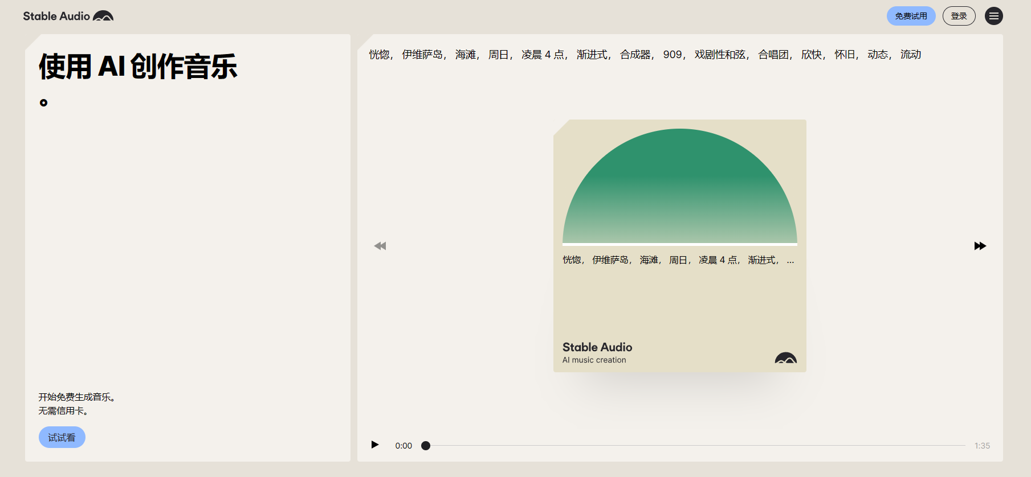This screenshot has height=477, width=1031.
Task: Click the wave logo on the album card
Action: click(x=785, y=358)
